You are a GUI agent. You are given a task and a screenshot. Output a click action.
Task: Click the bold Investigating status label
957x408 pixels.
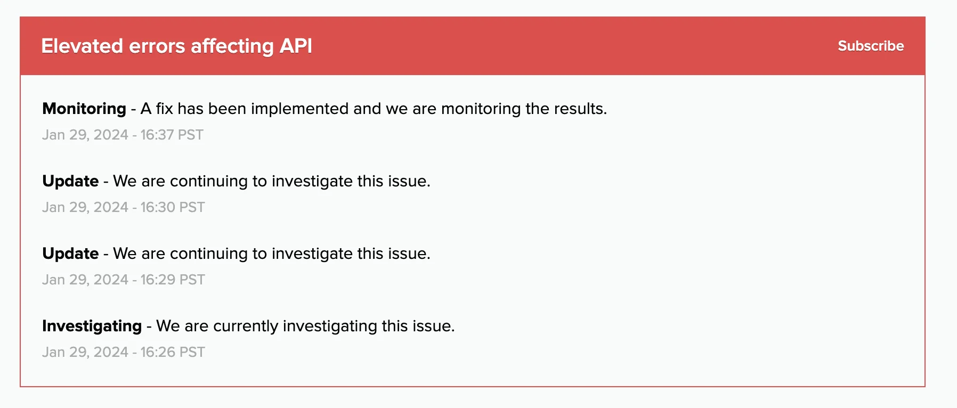92,326
